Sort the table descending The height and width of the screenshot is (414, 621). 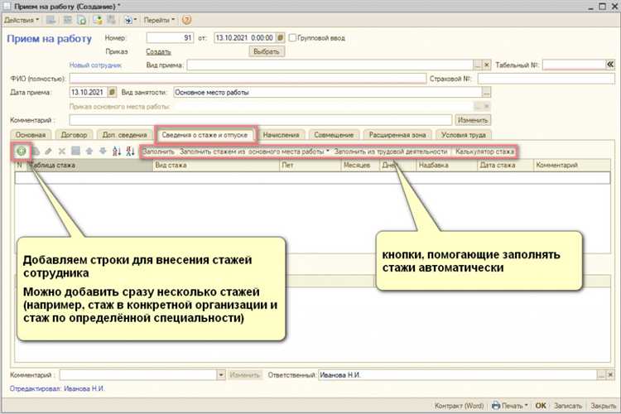[x=130, y=151]
